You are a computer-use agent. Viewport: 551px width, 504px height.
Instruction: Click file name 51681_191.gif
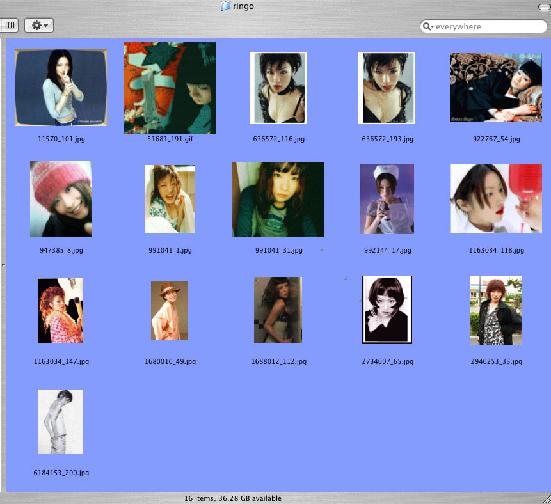pyautogui.click(x=170, y=139)
